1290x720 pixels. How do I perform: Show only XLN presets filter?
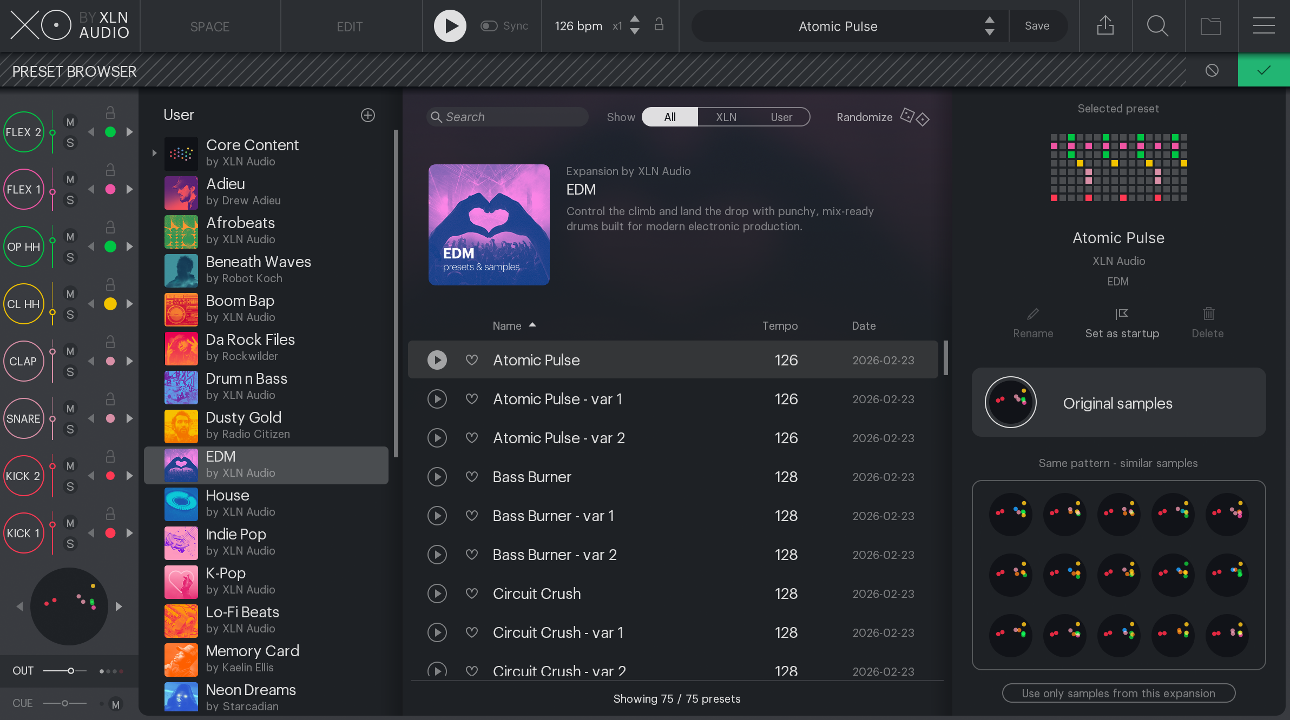[726, 117]
